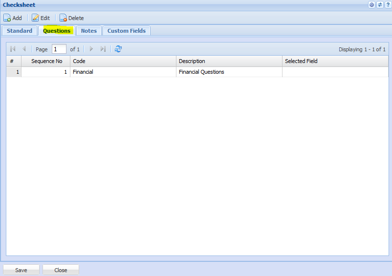This screenshot has width=392, height=276.
Task: Go to previous page arrow
Action: point(24,49)
